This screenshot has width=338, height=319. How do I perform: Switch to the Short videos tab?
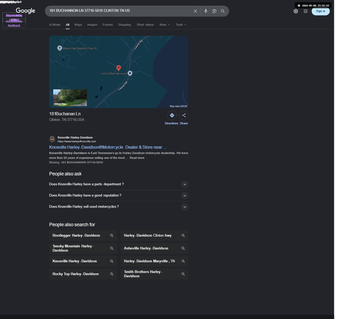coord(145,25)
